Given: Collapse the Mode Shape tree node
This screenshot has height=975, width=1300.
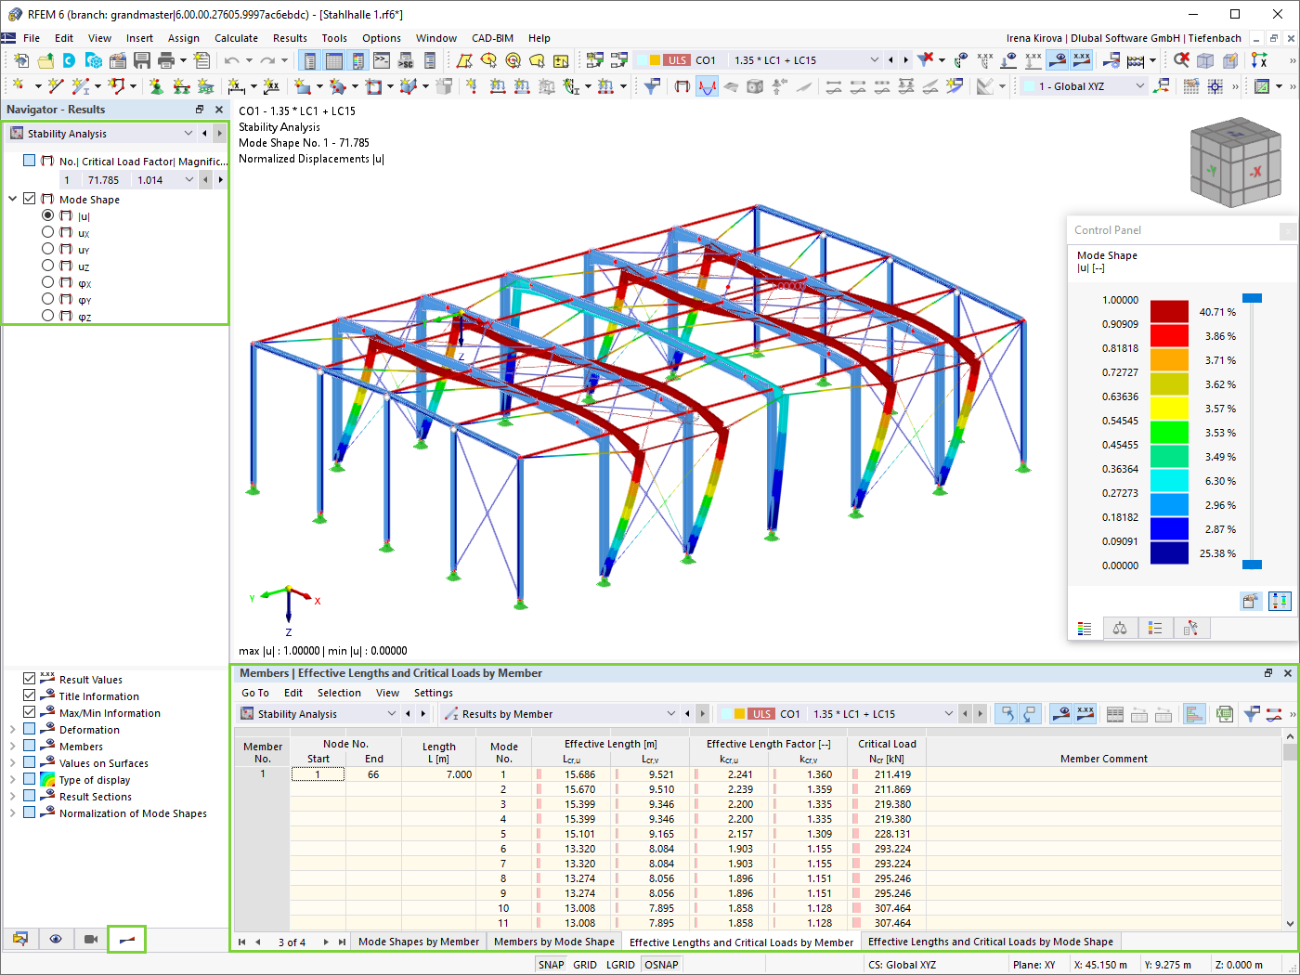Looking at the screenshot, I should (12, 198).
